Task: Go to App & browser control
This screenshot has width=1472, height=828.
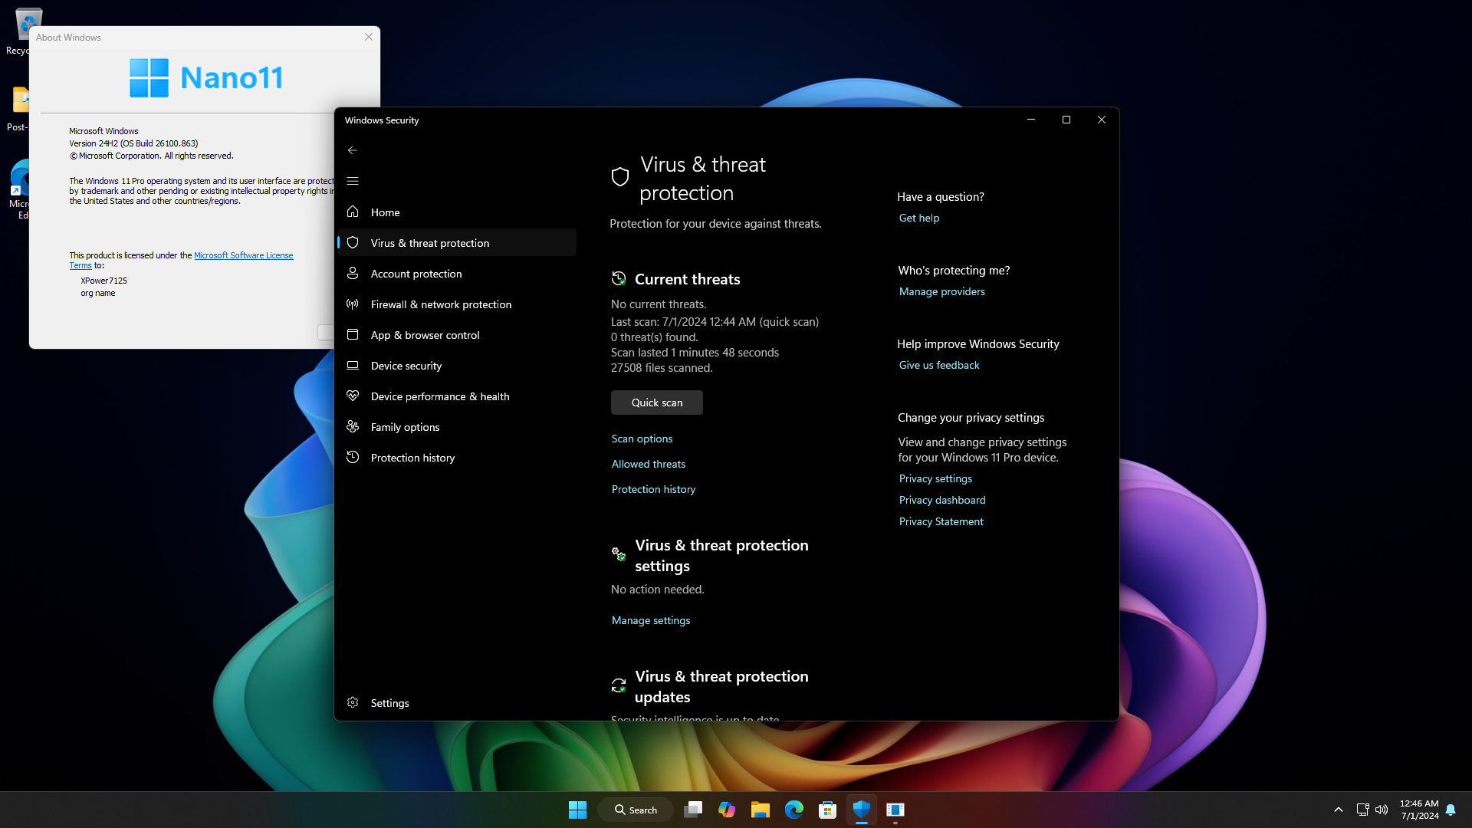Action: click(x=425, y=335)
